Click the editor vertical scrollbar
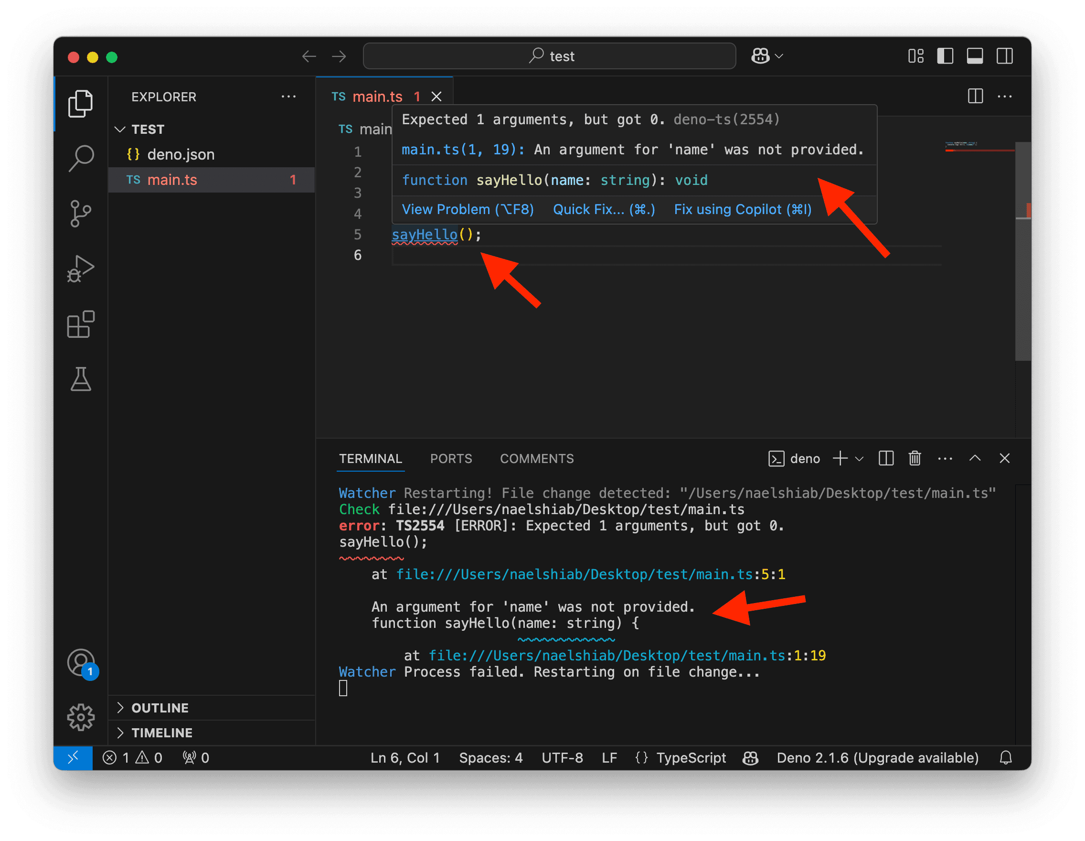1085x841 pixels. pos(1022,251)
